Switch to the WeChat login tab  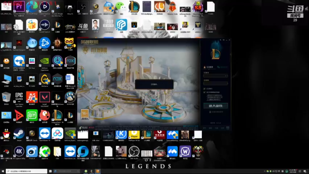[222, 67]
